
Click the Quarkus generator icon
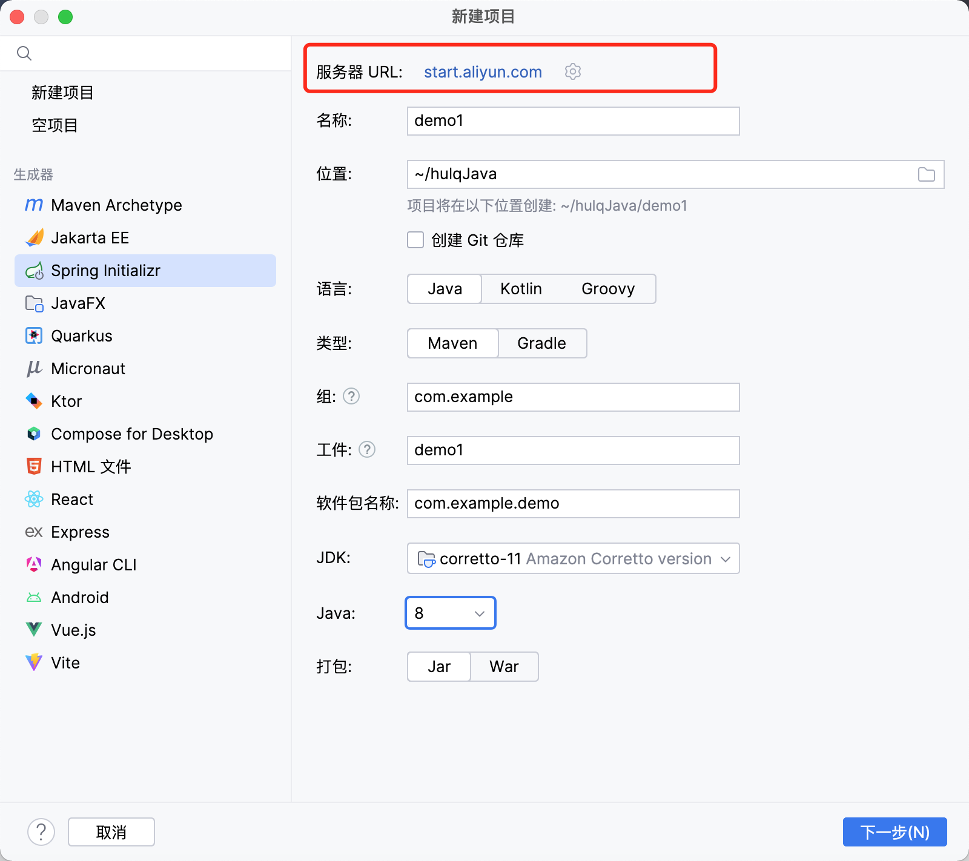click(x=34, y=336)
